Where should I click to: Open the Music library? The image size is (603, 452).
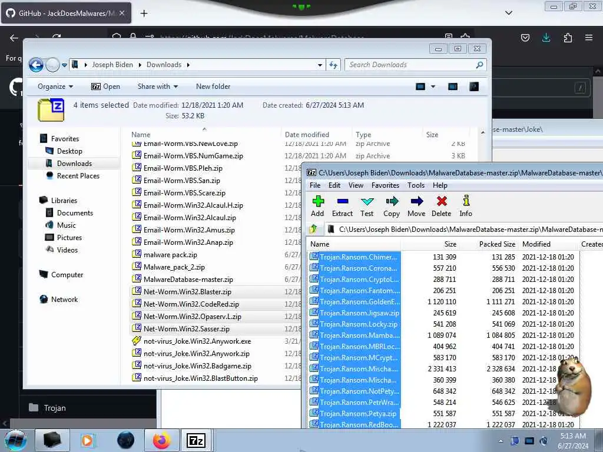pyautogui.click(x=66, y=225)
